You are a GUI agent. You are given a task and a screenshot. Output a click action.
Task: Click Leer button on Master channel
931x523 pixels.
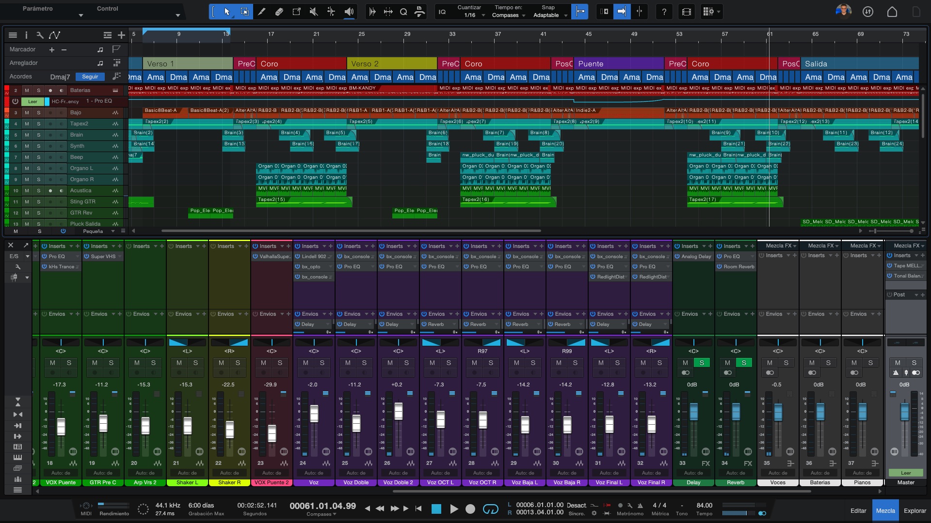(x=906, y=473)
